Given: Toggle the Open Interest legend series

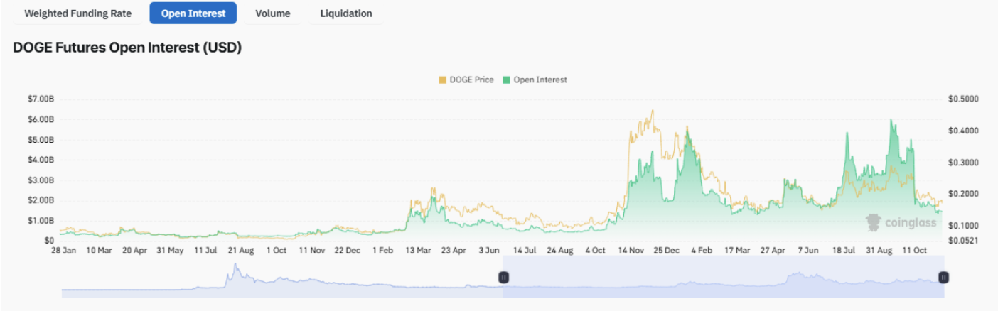Looking at the screenshot, I should point(535,80).
